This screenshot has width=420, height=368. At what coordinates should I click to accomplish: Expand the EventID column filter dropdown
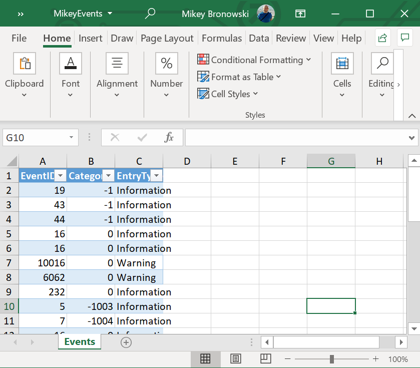(60, 176)
